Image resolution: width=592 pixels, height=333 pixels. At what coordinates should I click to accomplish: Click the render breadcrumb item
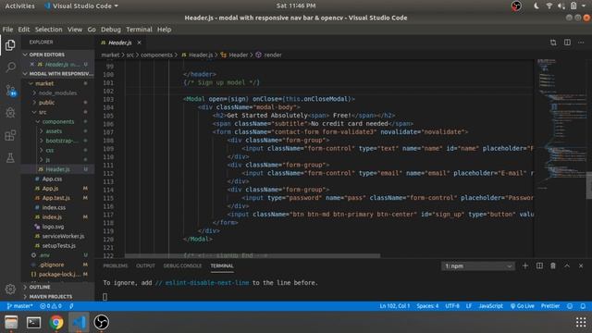click(269, 55)
